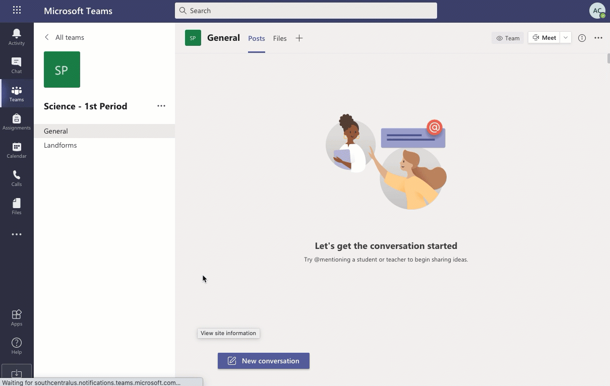Open channel info icon
The width and height of the screenshot is (610, 386).
tap(582, 38)
